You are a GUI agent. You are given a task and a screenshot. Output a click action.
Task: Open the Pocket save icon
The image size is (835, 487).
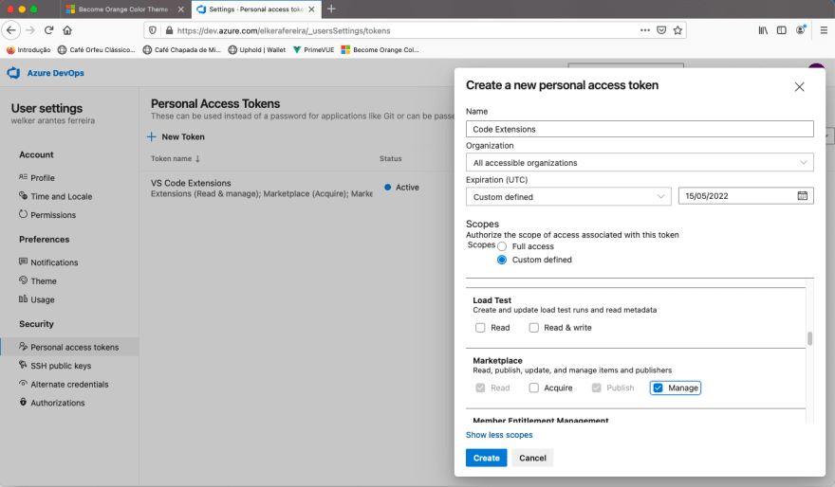[x=661, y=30]
